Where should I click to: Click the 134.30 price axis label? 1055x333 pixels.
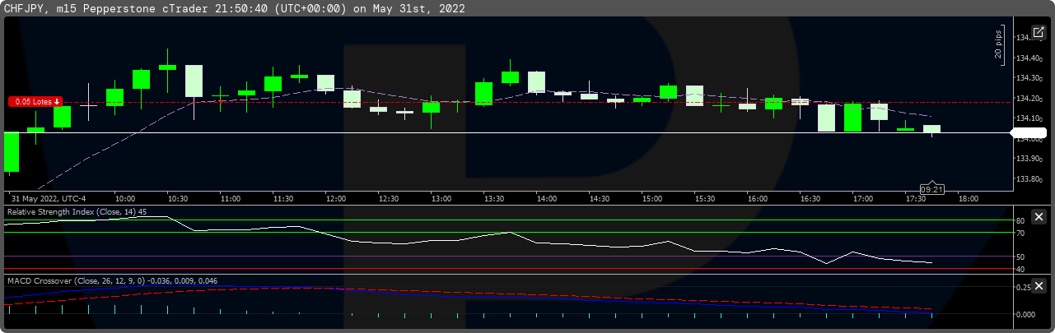click(x=1029, y=78)
